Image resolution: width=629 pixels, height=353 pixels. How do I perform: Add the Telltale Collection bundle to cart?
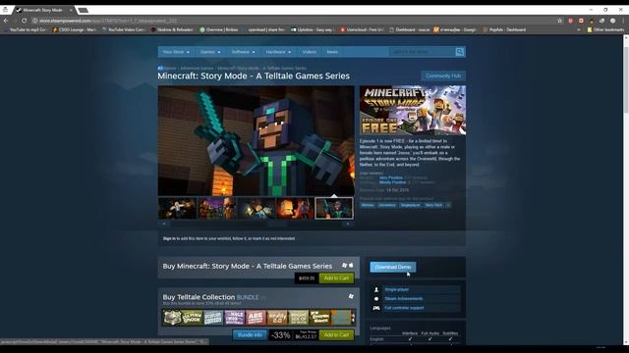pyautogui.click(x=336, y=335)
